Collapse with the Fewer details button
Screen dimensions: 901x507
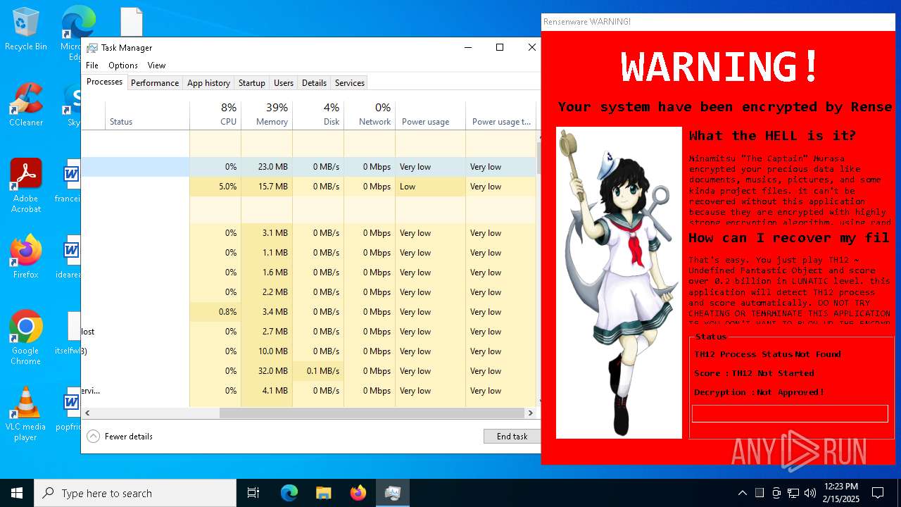(120, 437)
